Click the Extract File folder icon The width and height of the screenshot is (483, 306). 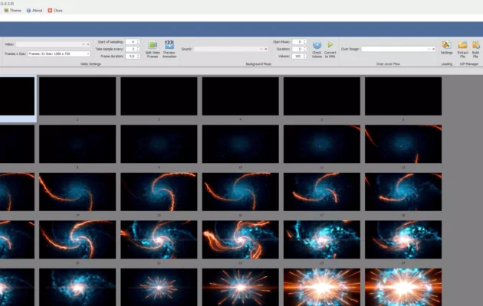(x=462, y=45)
